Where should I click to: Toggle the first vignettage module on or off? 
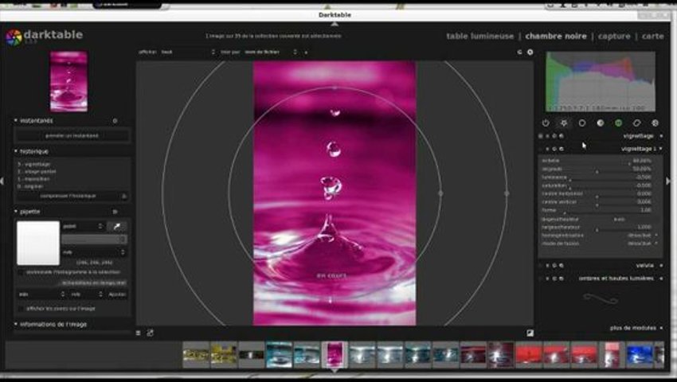[x=541, y=136]
